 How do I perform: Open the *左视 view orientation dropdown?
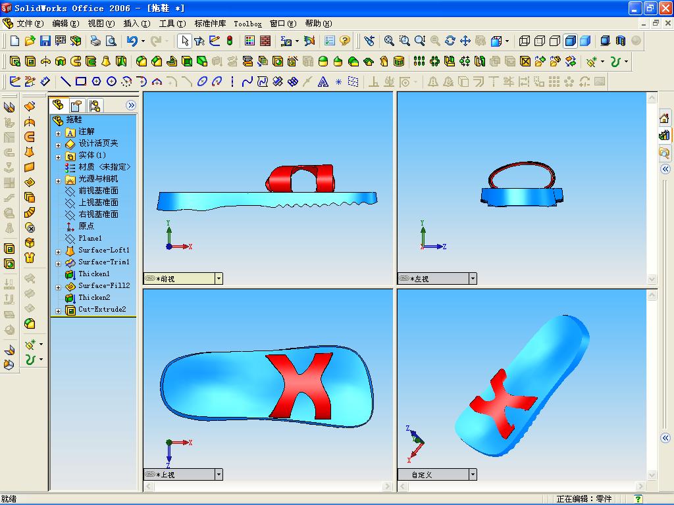point(473,279)
